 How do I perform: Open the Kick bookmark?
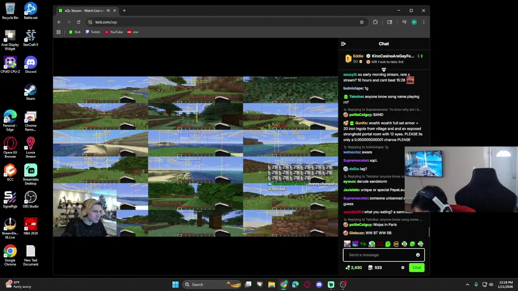[x=74, y=32]
